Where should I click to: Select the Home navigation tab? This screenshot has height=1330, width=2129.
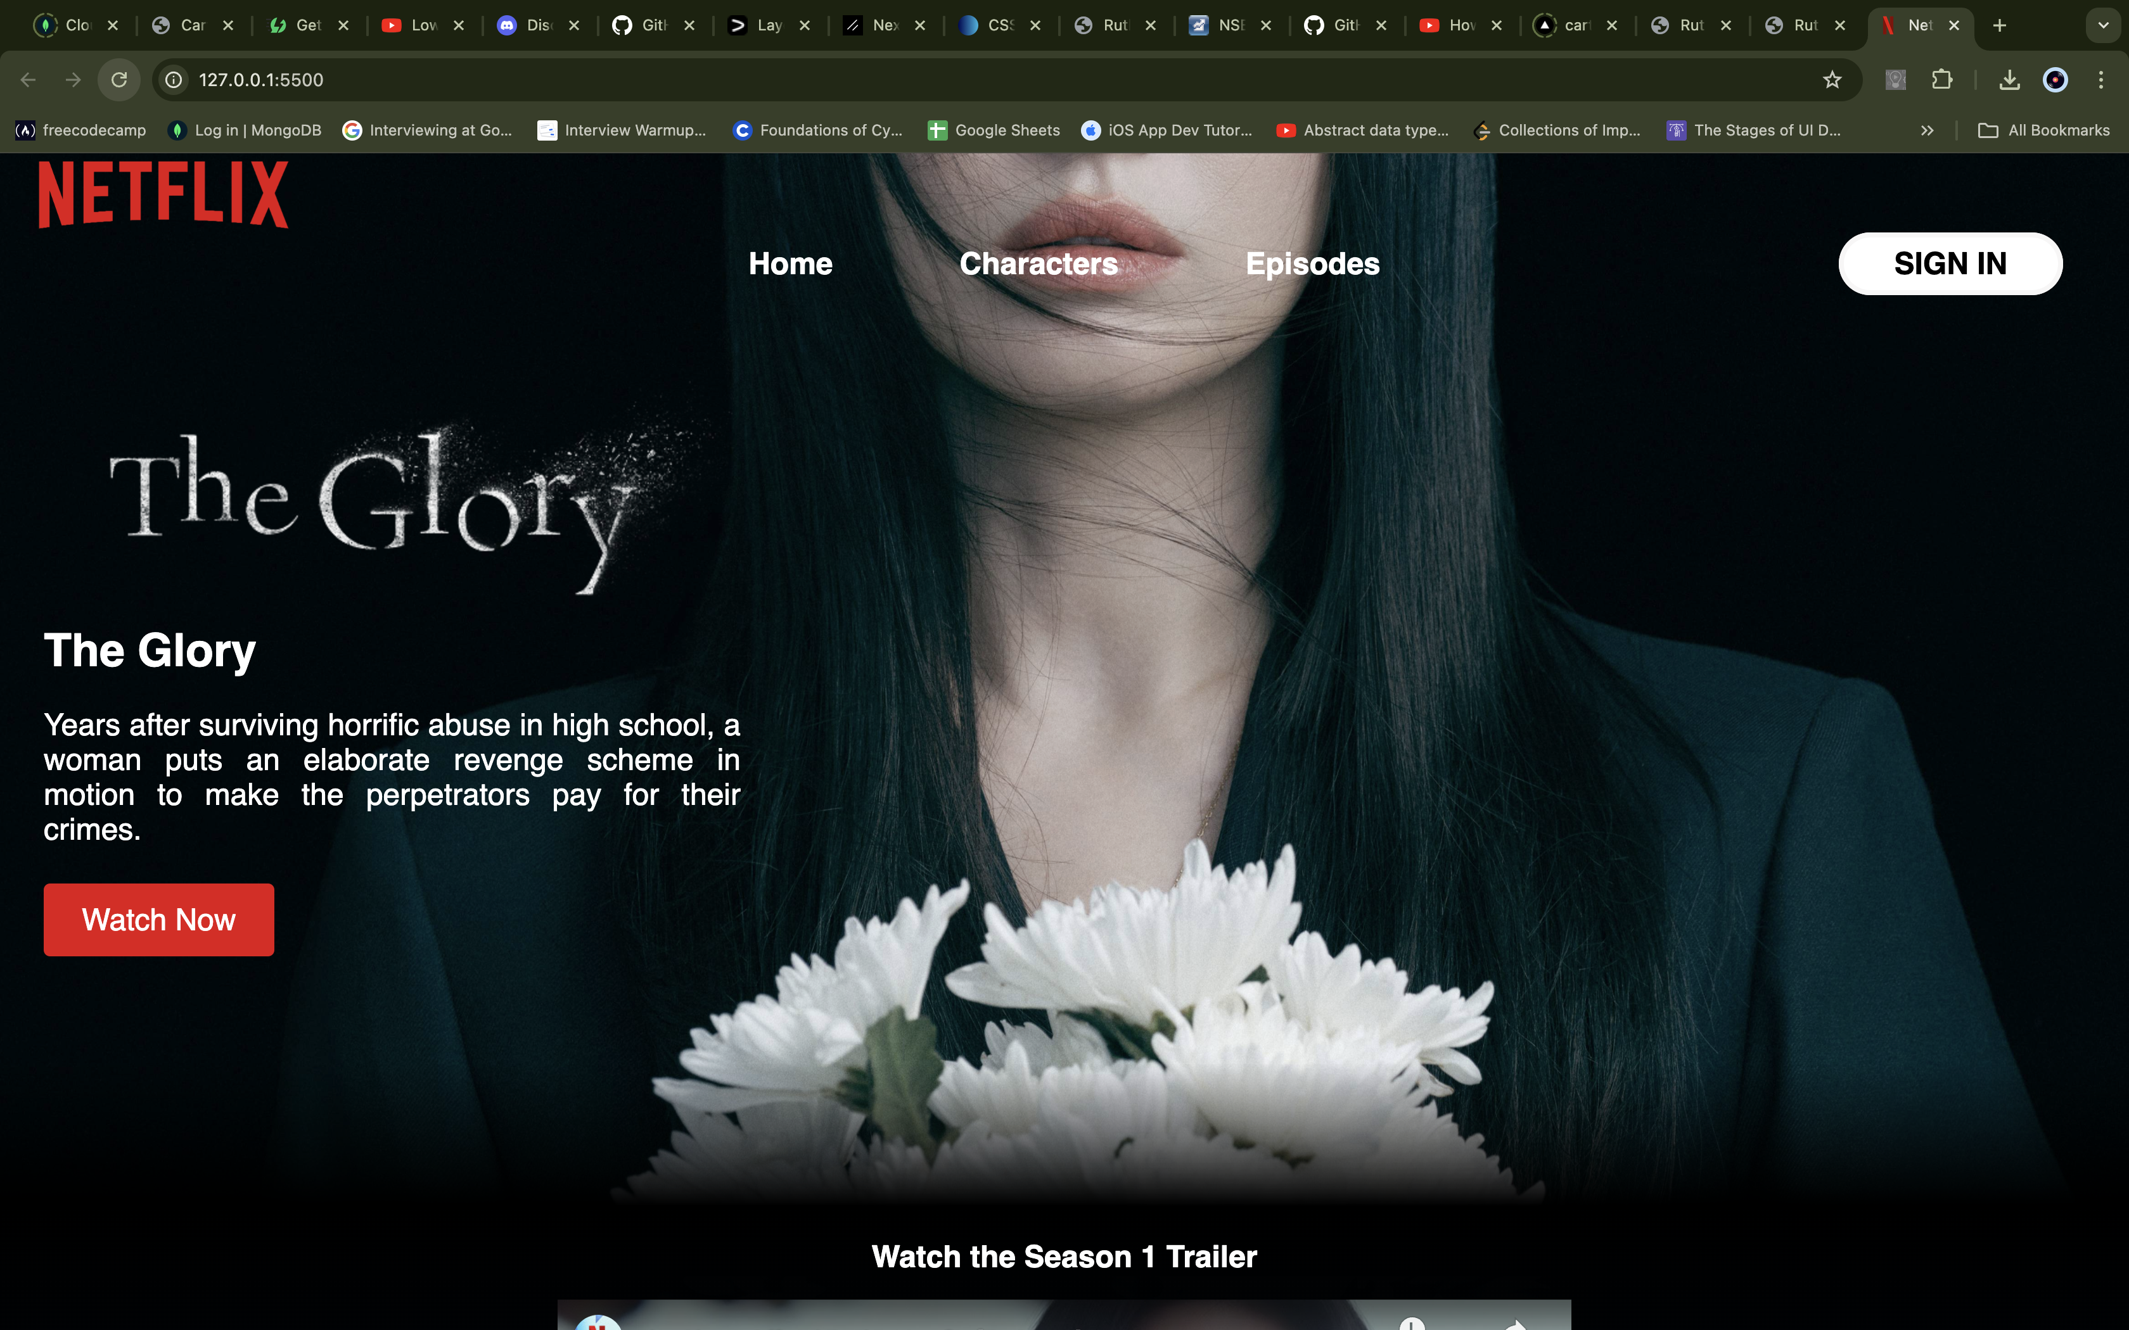point(791,262)
